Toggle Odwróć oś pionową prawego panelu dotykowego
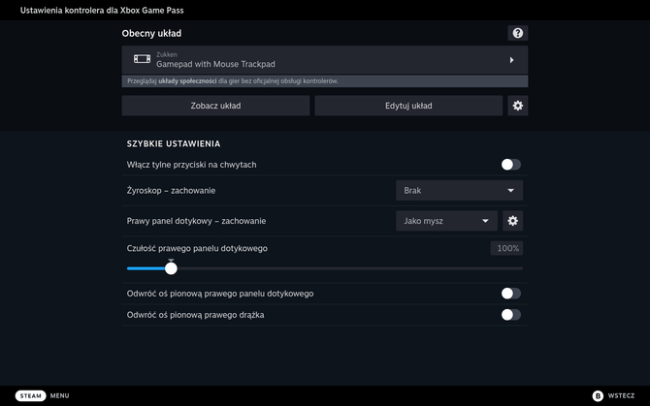 click(510, 294)
